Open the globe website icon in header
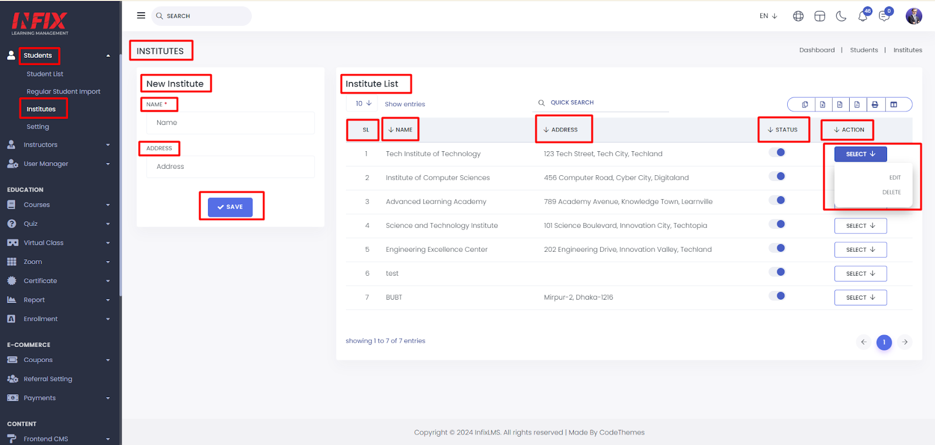935x445 pixels. pos(798,16)
